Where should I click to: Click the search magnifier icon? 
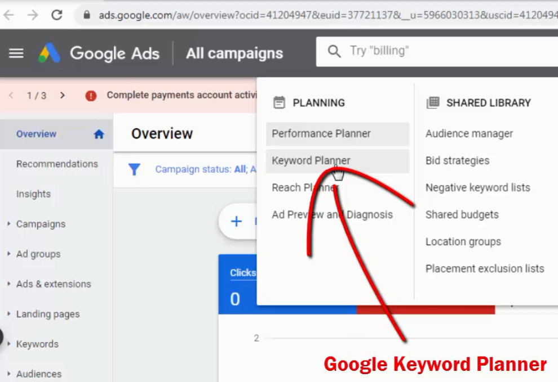(334, 51)
